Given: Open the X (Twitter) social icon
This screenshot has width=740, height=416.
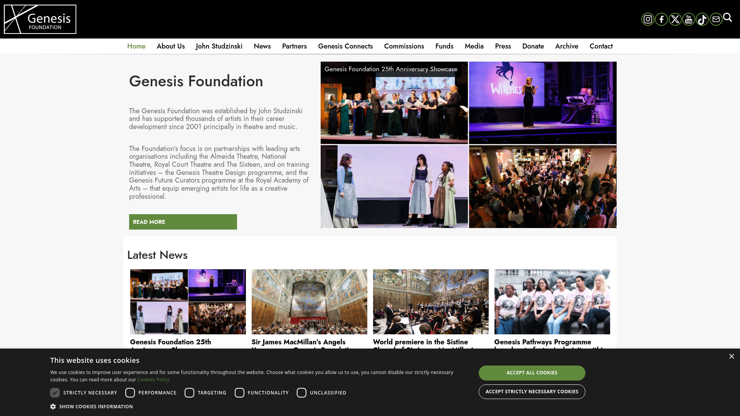Looking at the screenshot, I should click(675, 19).
